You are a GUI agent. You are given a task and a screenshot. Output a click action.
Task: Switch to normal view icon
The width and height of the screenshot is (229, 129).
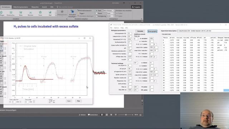point(102,115)
